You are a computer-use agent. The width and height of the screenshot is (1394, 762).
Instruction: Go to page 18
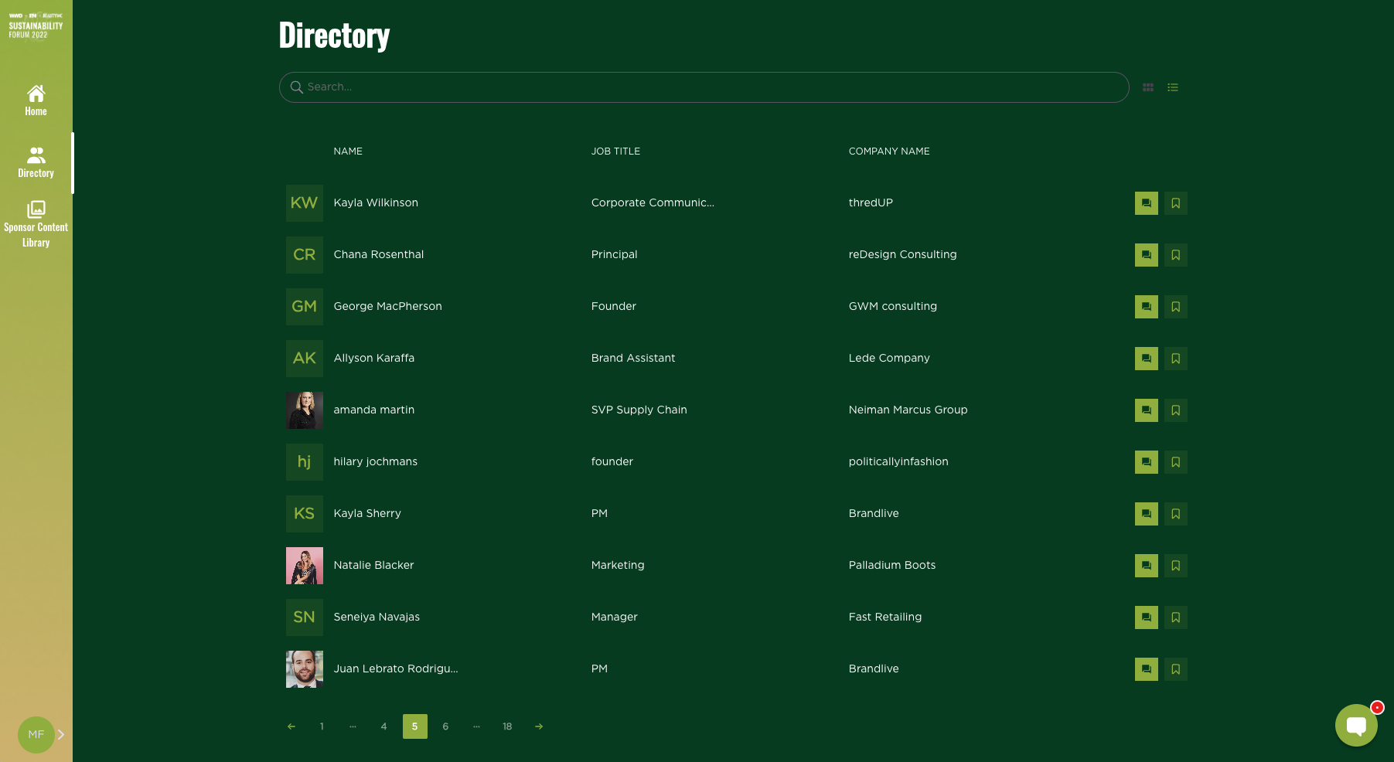coord(507,726)
